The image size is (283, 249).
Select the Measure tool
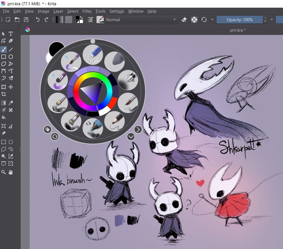11,126
